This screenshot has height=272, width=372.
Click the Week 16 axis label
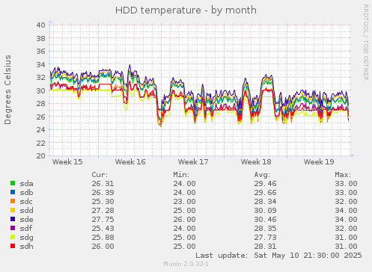(x=130, y=162)
